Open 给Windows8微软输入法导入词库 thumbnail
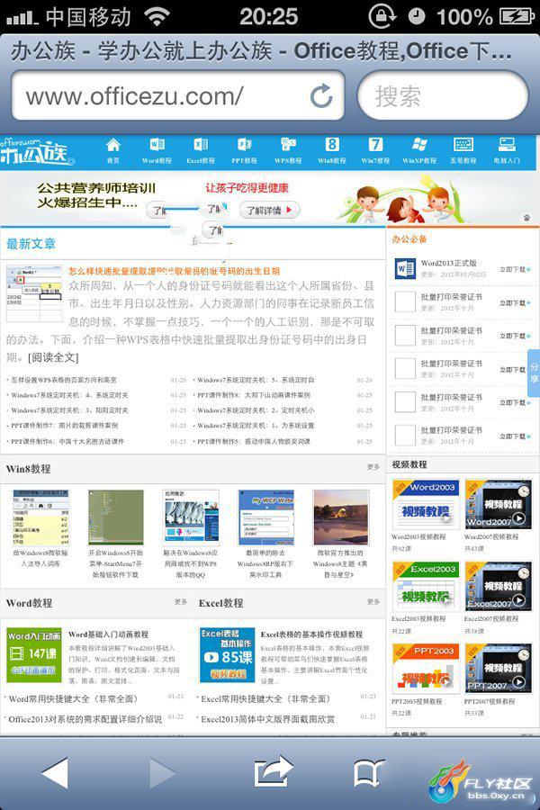This screenshot has height=810, width=540. [x=40, y=517]
